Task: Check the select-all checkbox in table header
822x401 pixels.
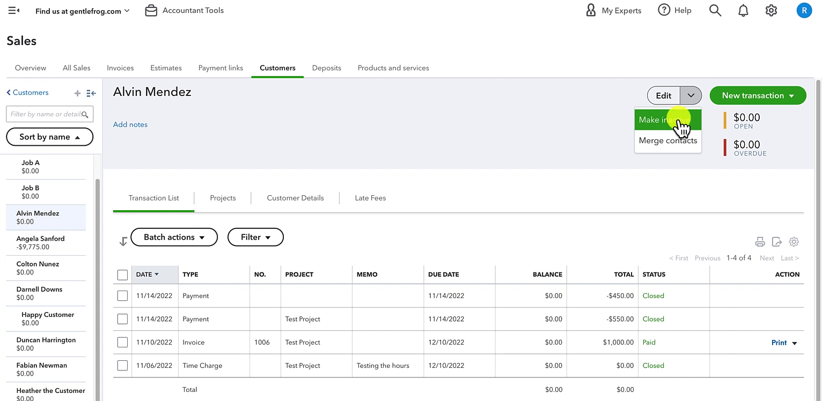Action: pyautogui.click(x=122, y=274)
